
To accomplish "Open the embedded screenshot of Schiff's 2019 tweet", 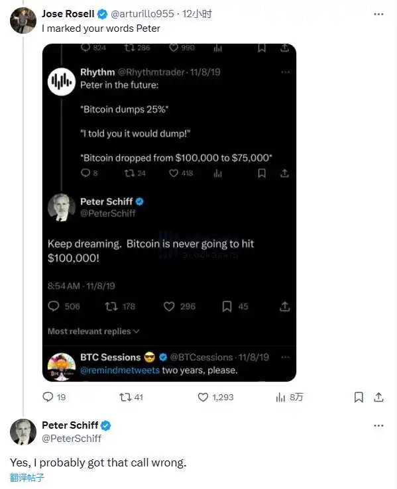I will [170, 213].
